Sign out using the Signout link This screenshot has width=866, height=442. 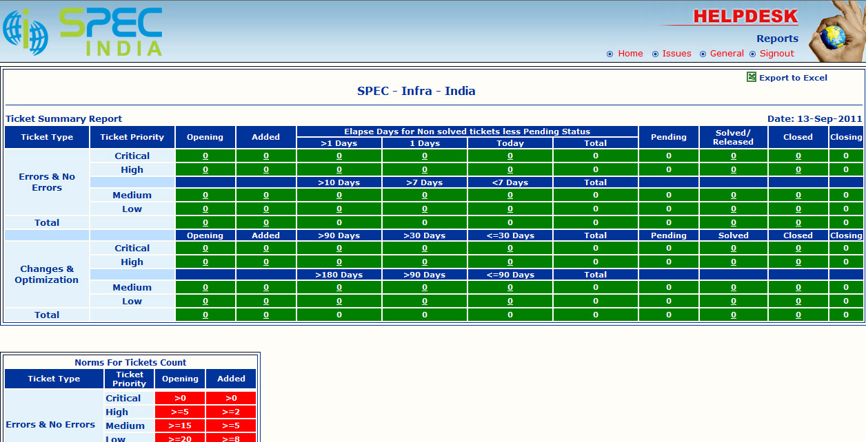click(x=776, y=54)
